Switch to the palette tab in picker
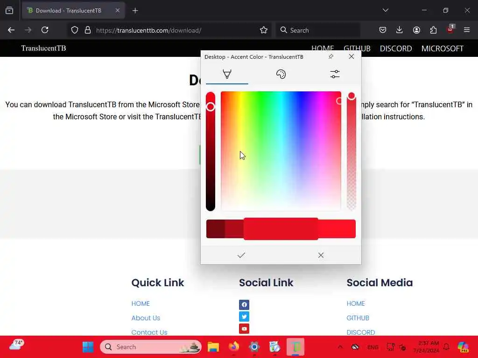478x358 pixels. click(x=281, y=74)
